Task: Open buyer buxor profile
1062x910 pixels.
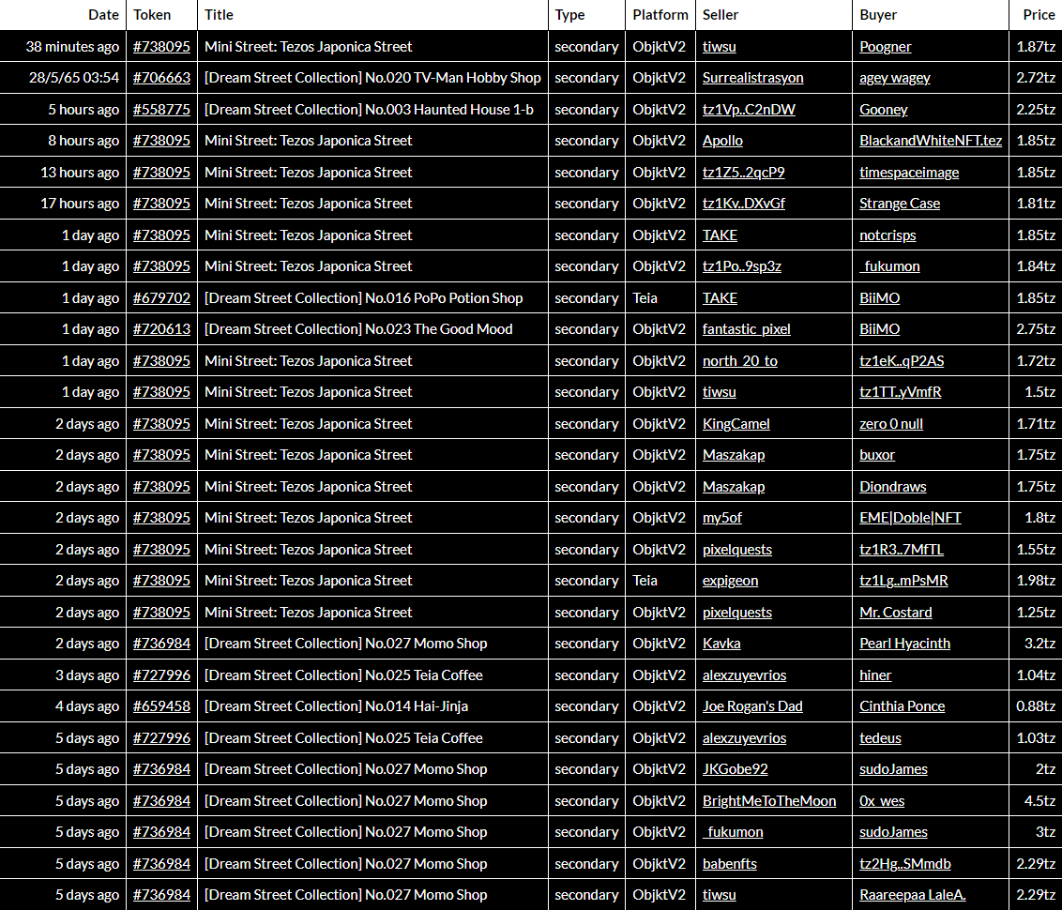Action: [877, 455]
